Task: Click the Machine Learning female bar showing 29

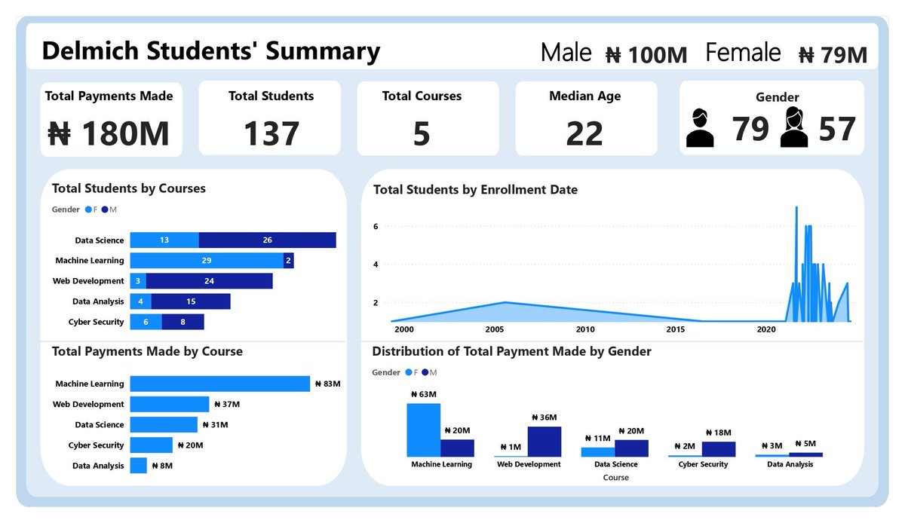Action: point(207,260)
